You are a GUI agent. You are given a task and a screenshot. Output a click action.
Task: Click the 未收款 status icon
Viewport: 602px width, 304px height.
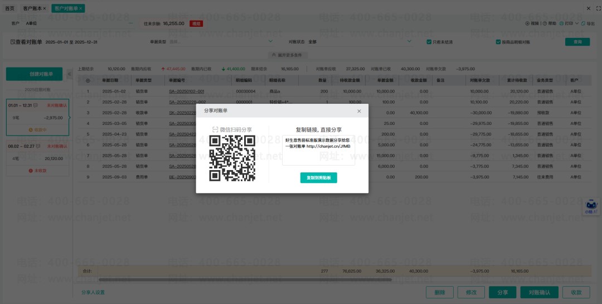(x=31, y=171)
